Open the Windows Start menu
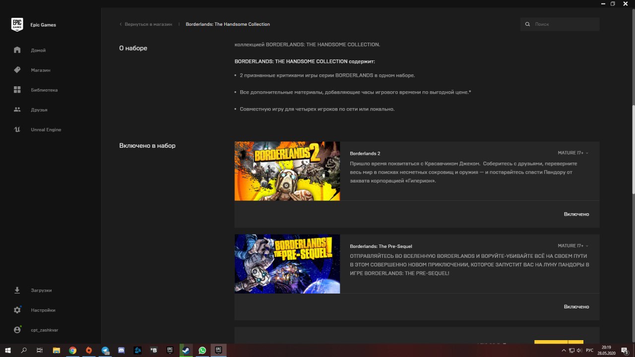The image size is (635, 357). (8, 351)
